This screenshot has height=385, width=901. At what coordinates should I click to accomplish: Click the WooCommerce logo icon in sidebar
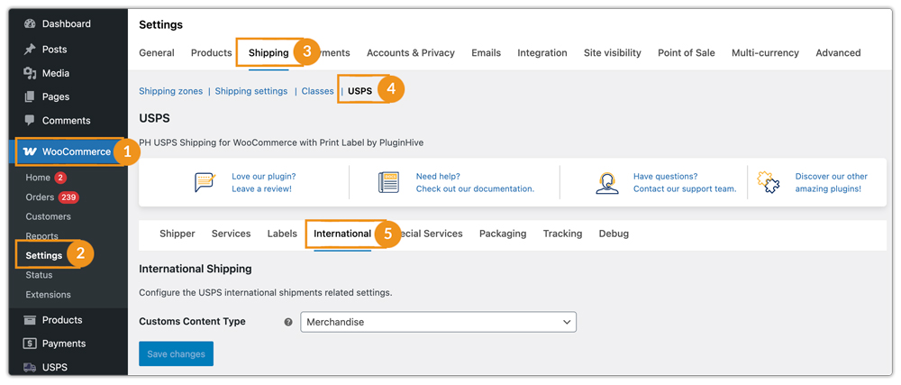coord(30,151)
